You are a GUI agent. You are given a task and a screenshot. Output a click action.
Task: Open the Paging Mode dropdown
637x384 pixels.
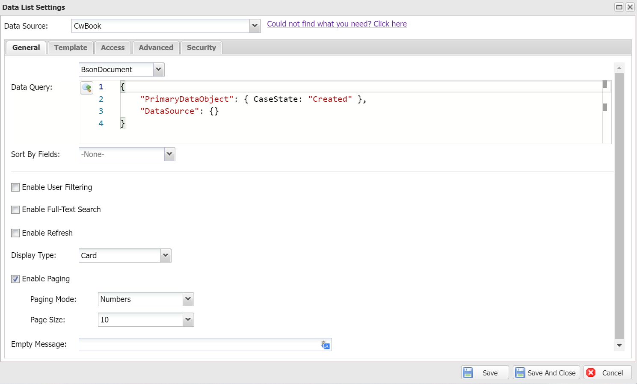188,299
